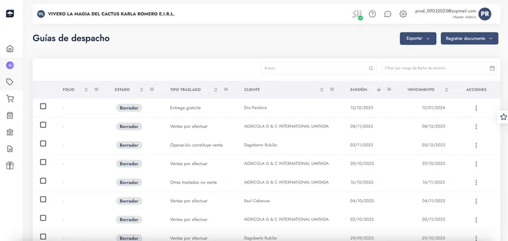Image resolution: width=508 pixels, height=241 pixels.
Task: Expand the Exportar dropdown button
Action: point(418,39)
